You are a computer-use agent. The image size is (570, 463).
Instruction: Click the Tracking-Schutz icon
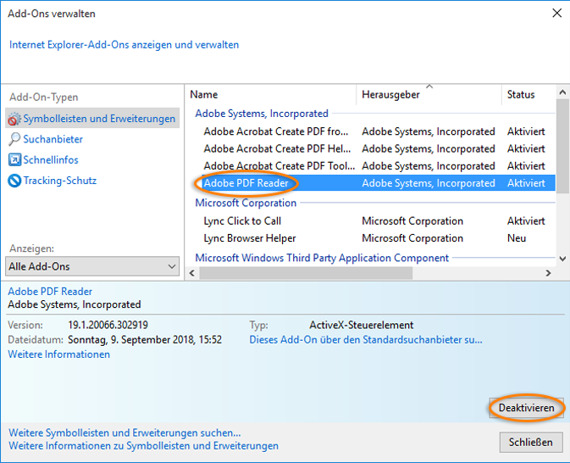pos(14,181)
